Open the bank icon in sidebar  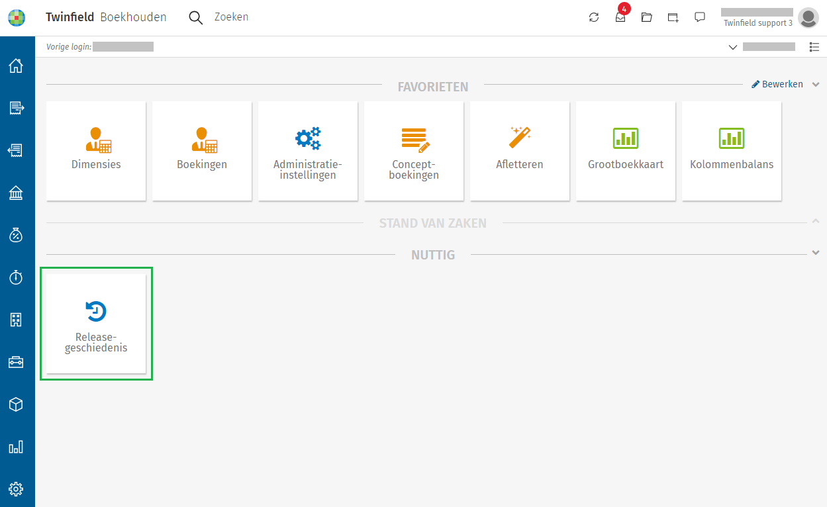tap(16, 193)
